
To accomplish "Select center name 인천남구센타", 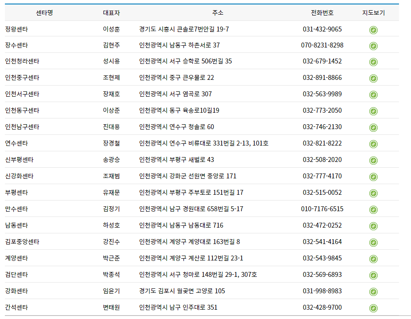I will pos(22,126).
